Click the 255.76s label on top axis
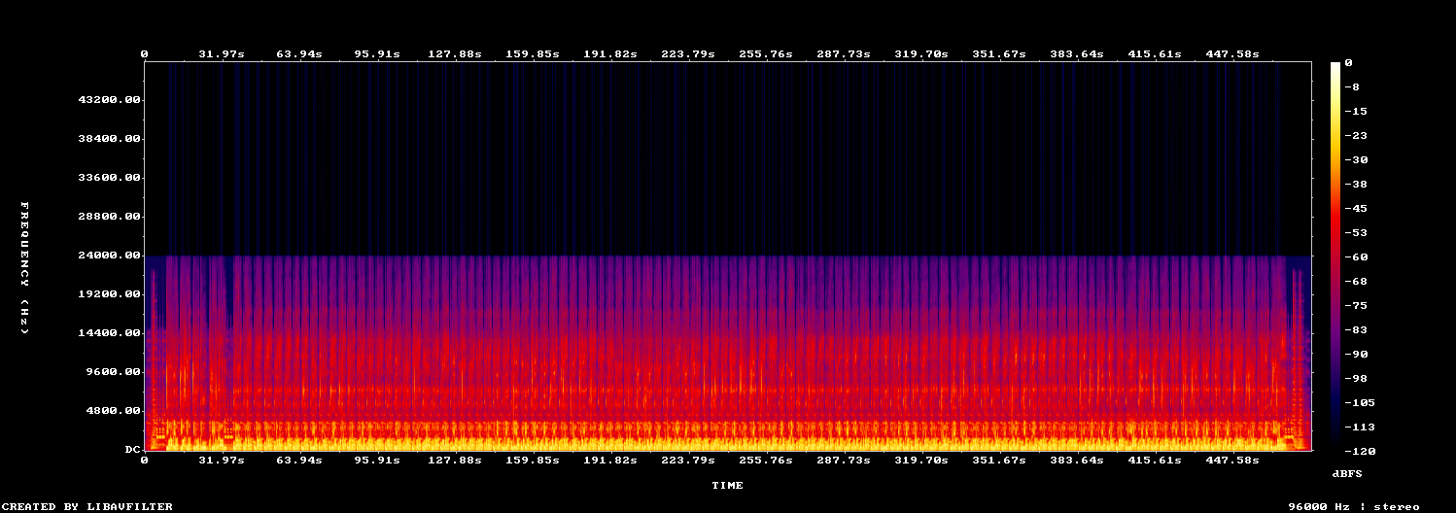Image resolution: width=1456 pixels, height=513 pixels. tap(766, 54)
